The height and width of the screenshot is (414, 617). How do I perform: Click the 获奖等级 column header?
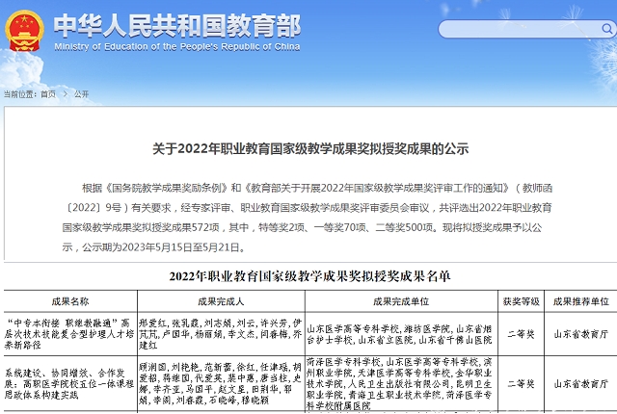click(521, 301)
